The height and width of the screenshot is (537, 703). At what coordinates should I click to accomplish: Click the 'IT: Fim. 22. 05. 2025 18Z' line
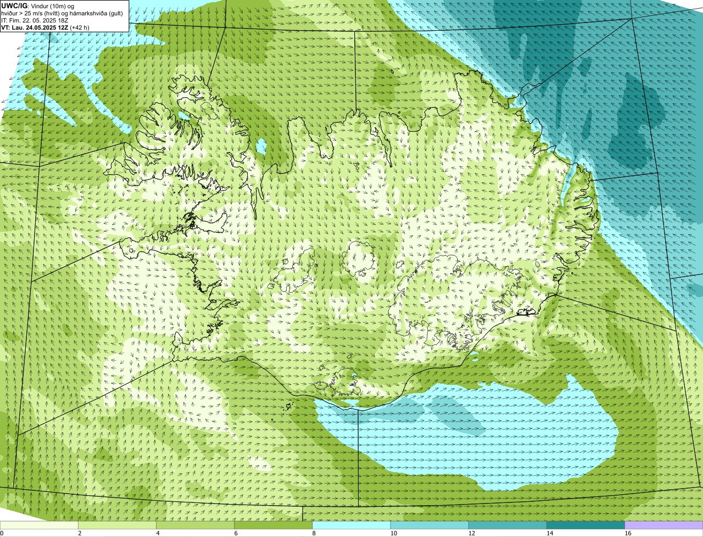click(x=35, y=20)
